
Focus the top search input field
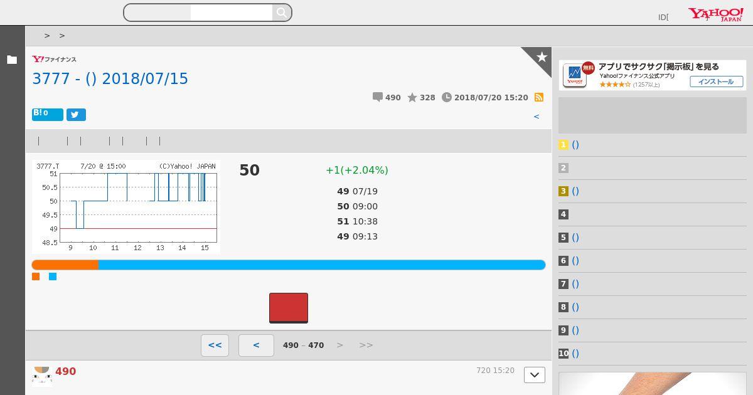231,13
